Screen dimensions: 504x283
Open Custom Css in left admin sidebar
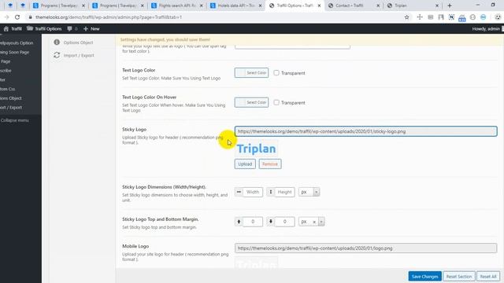pos(7,89)
